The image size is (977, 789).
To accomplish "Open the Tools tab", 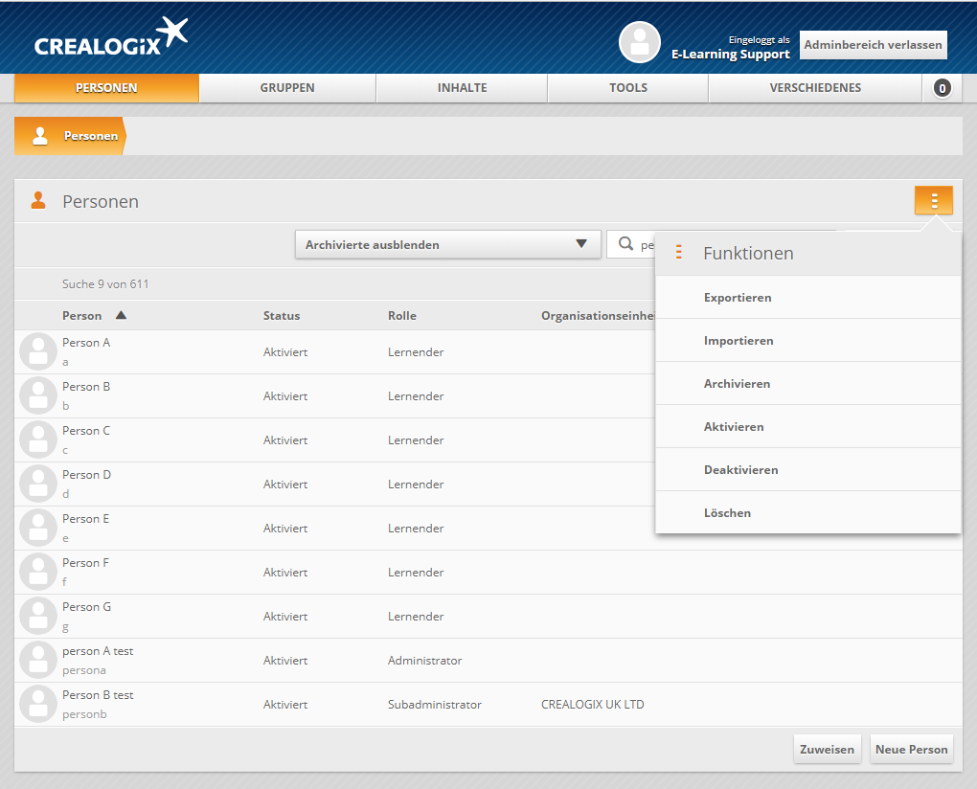I will pos(627,88).
